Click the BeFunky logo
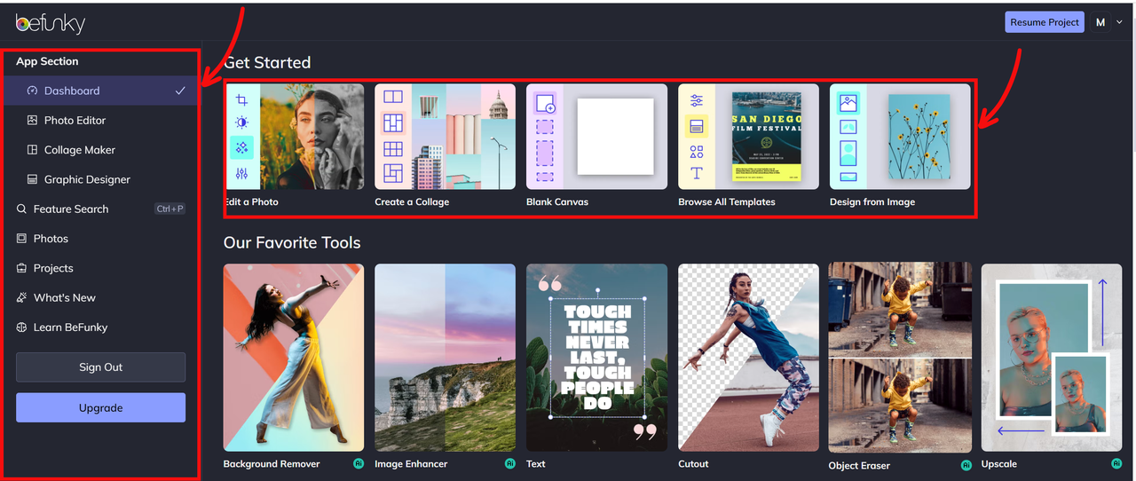This screenshot has width=1136, height=481. [50, 23]
